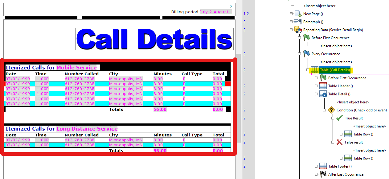Expand the Table Row under True Result
The height and width of the screenshot is (179, 389).
coord(342,134)
